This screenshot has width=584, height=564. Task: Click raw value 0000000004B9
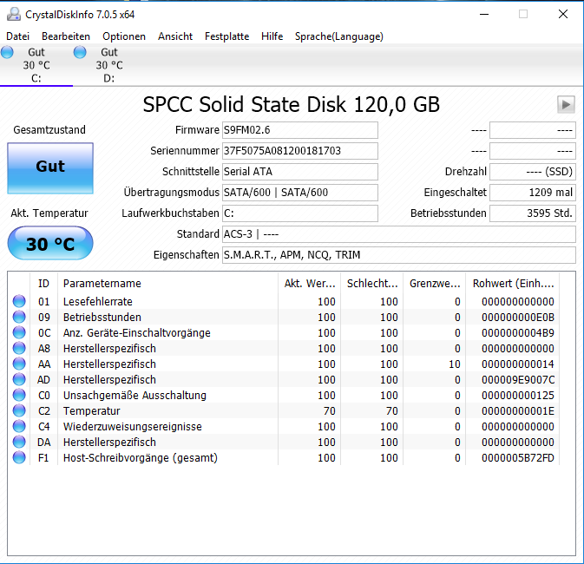(518, 332)
